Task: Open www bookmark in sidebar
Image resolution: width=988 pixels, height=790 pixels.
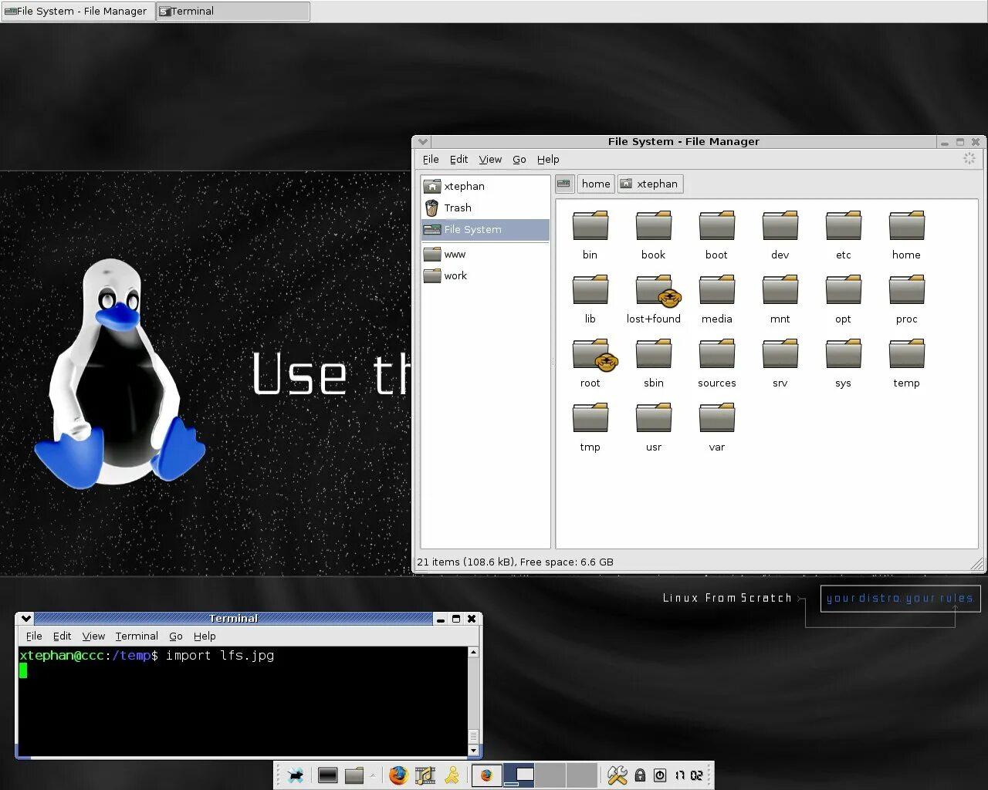Action: 486,254
